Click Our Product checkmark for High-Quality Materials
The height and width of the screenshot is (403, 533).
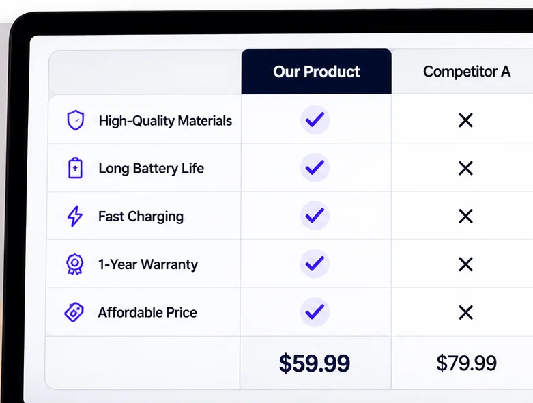tap(315, 120)
